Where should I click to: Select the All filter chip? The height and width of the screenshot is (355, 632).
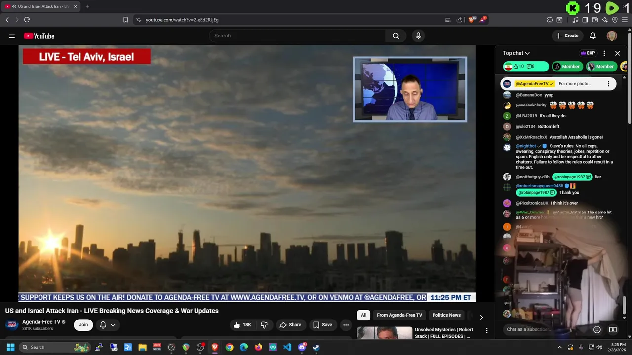[x=364, y=315]
